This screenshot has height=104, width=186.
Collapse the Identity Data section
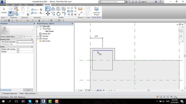coord(32,40)
